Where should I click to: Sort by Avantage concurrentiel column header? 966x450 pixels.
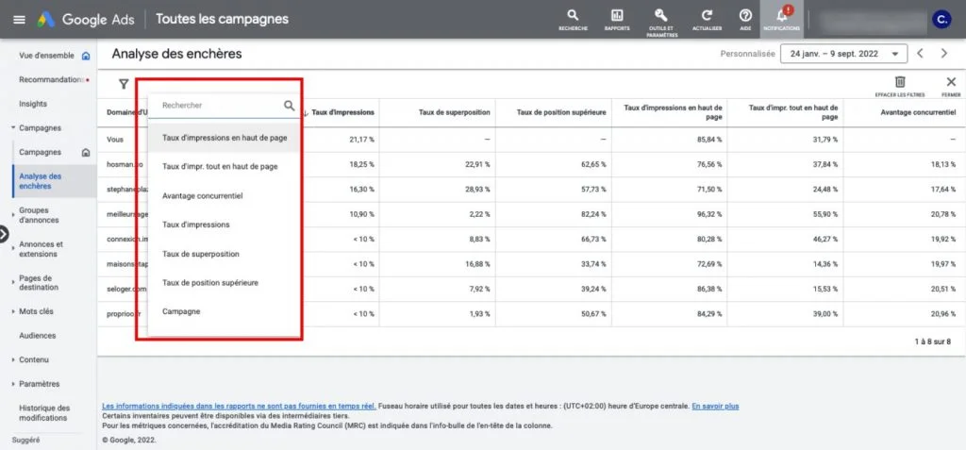pyautogui.click(x=918, y=113)
